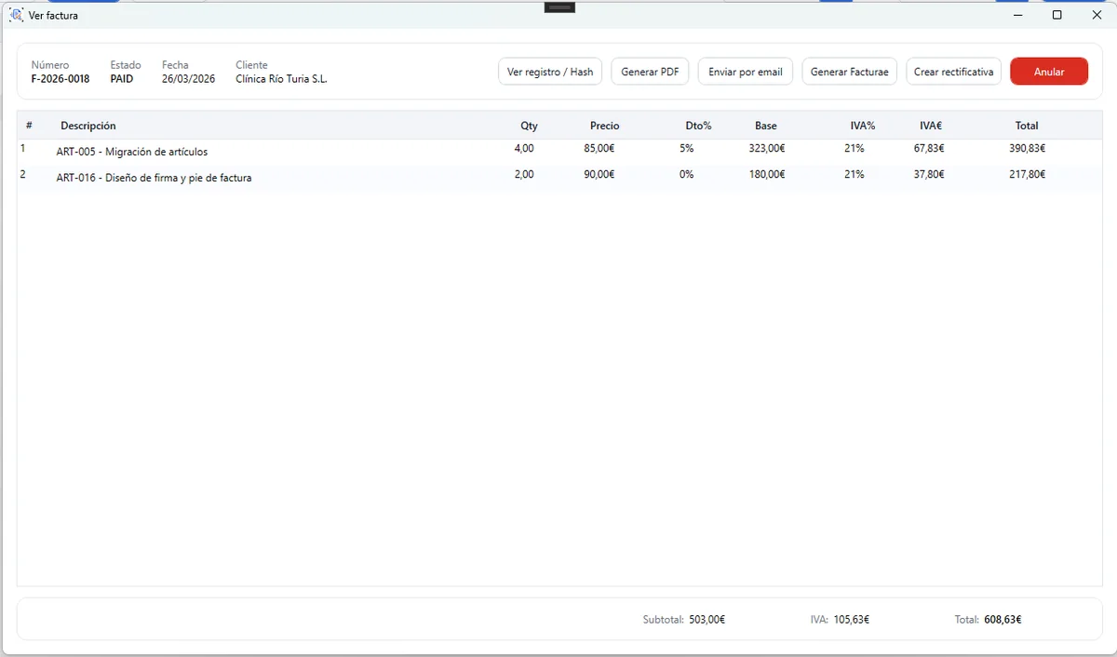Click Generar PDF button
Screen dimensions: 1117x657
[650, 72]
